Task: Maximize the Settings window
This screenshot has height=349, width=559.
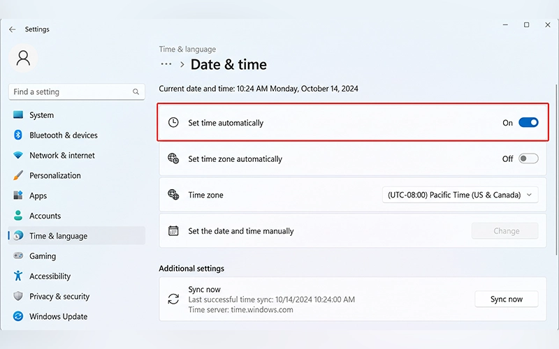Action: click(526, 25)
